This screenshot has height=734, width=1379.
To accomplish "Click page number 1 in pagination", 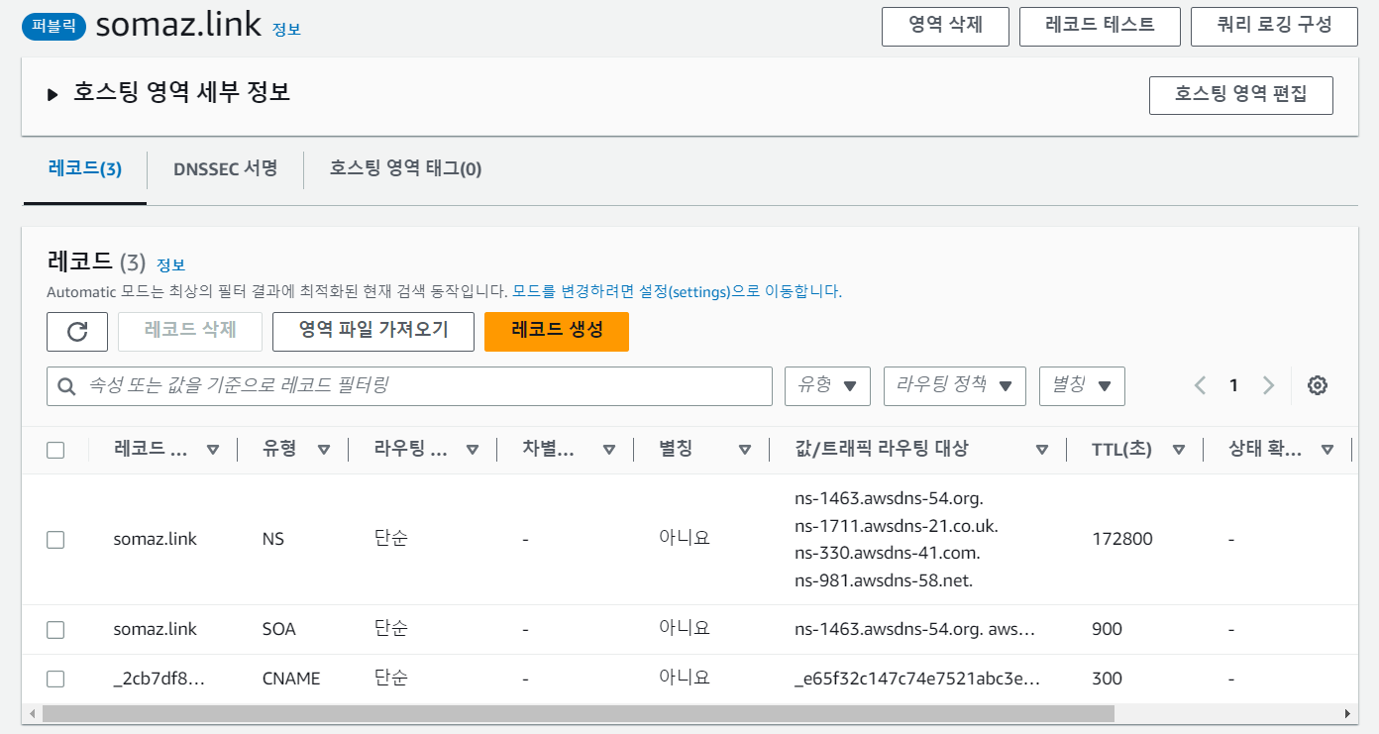I will [1233, 385].
